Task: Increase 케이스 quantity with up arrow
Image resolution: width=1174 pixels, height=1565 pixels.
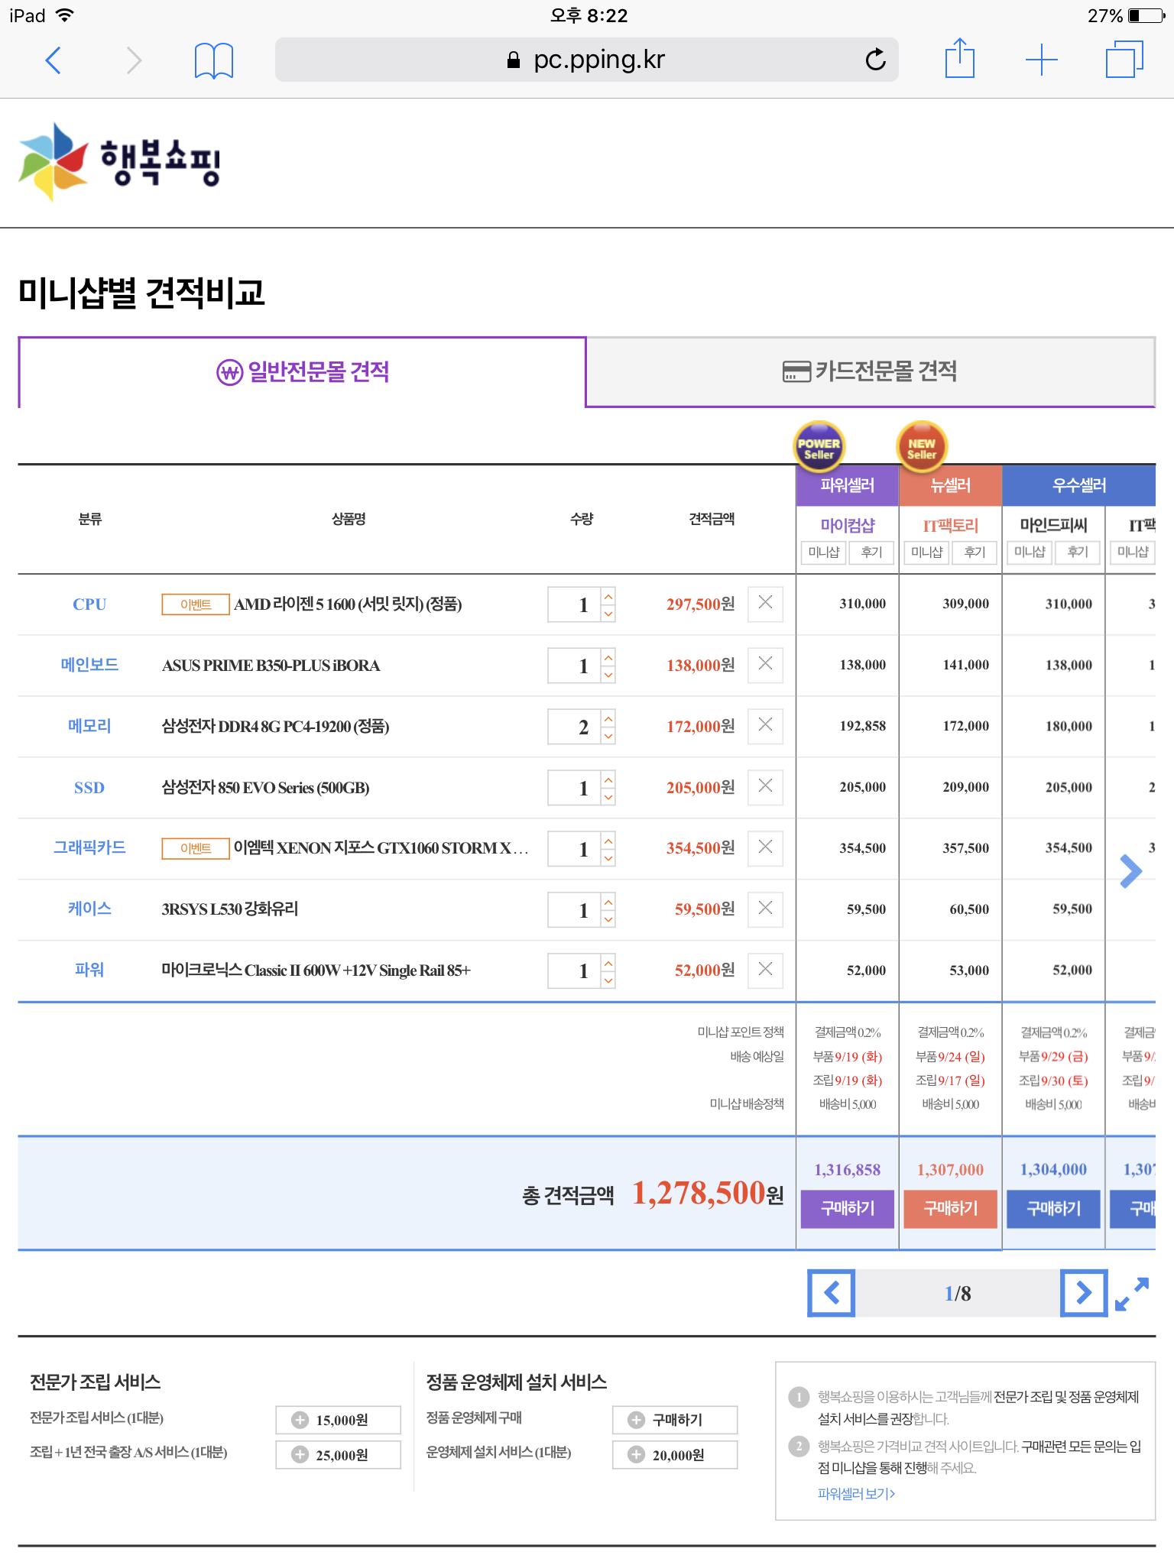Action: 608,901
